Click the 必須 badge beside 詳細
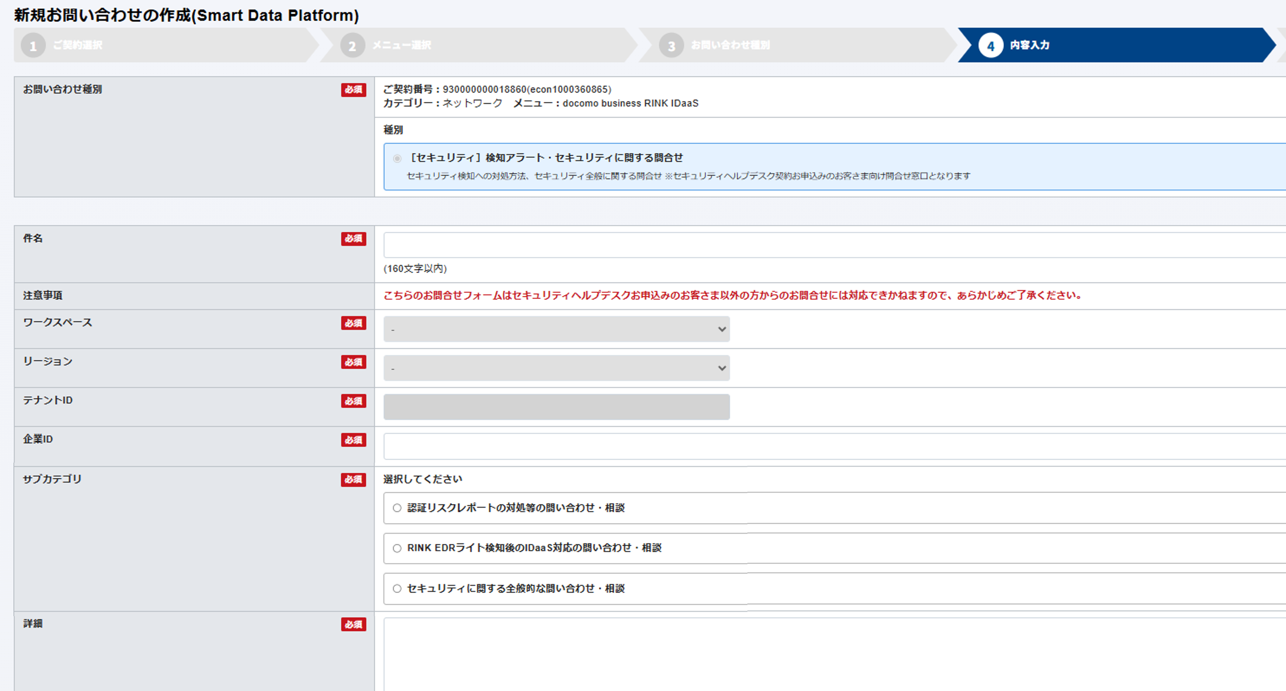This screenshot has width=1286, height=691. [354, 624]
